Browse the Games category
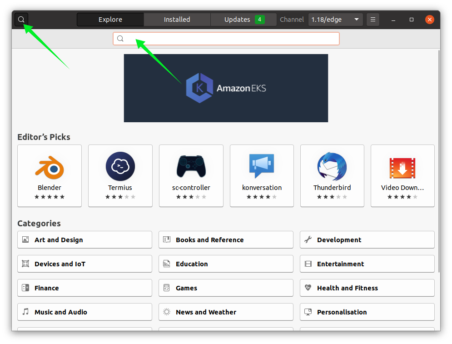The image size is (452, 344). pyautogui.click(x=226, y=288)
